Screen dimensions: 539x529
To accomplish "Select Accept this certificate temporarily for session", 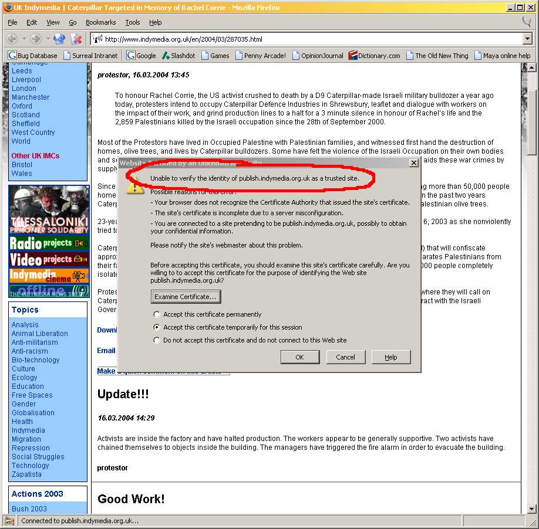I will pos(156,328).
